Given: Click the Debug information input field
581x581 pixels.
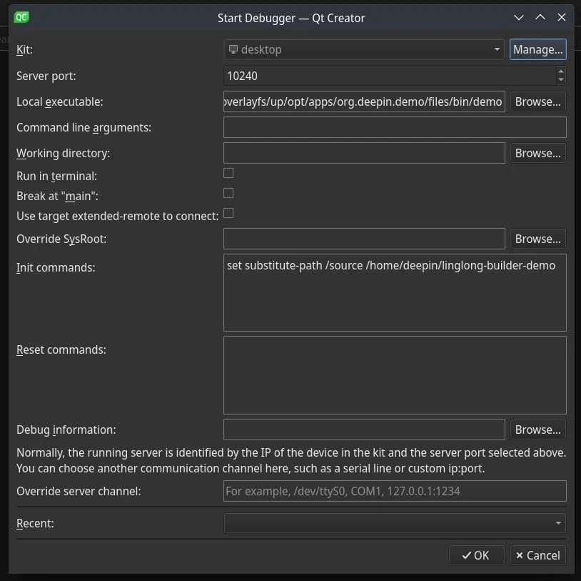Looking at the screenshot, I should click(x=364, y=429).
